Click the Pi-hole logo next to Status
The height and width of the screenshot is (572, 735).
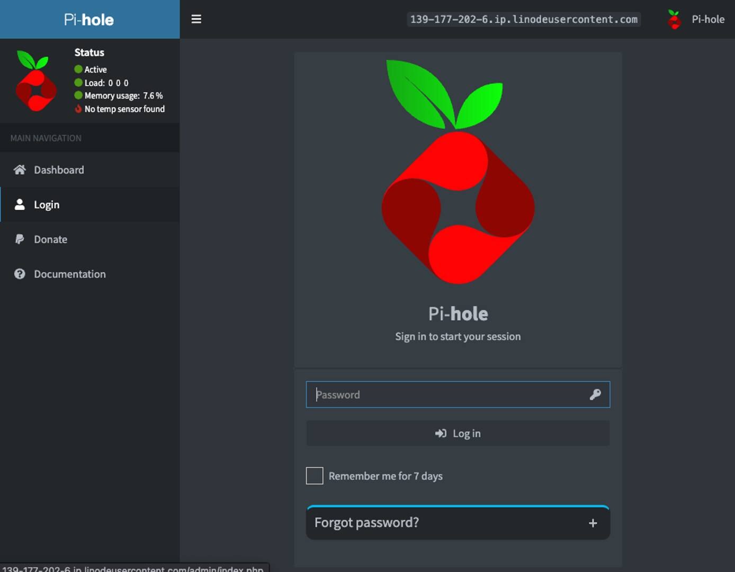[35, 81]
